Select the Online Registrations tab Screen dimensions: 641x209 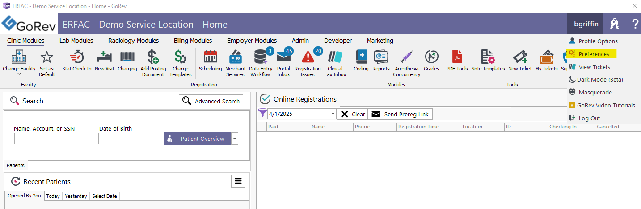coord(299,99)
